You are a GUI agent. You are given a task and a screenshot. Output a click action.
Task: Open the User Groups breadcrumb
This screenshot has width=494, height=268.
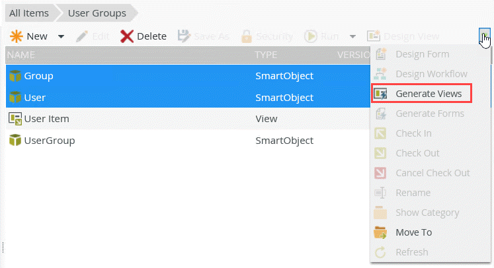[97, 13]
